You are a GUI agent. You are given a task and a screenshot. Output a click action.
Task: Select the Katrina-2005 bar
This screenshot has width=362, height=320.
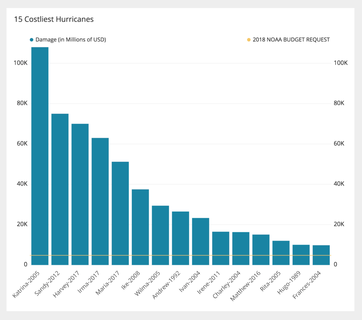tap(40, 156)
